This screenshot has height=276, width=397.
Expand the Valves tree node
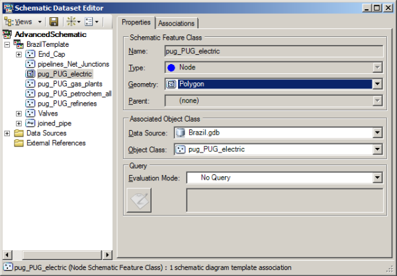(x=19, y=114)
